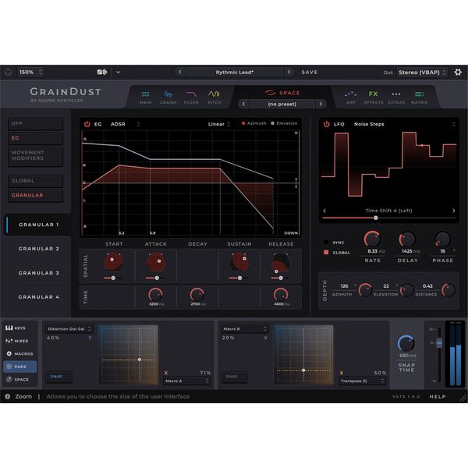Open the 150% zoom dropdown
Viewport: 468px width, 468px height.
click(x=30, y=72)
